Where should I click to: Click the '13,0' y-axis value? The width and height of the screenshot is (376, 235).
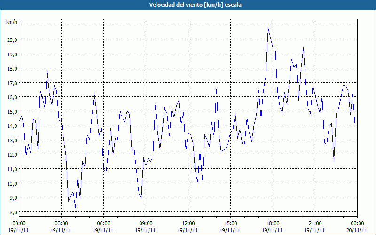(x=12, y=140)
